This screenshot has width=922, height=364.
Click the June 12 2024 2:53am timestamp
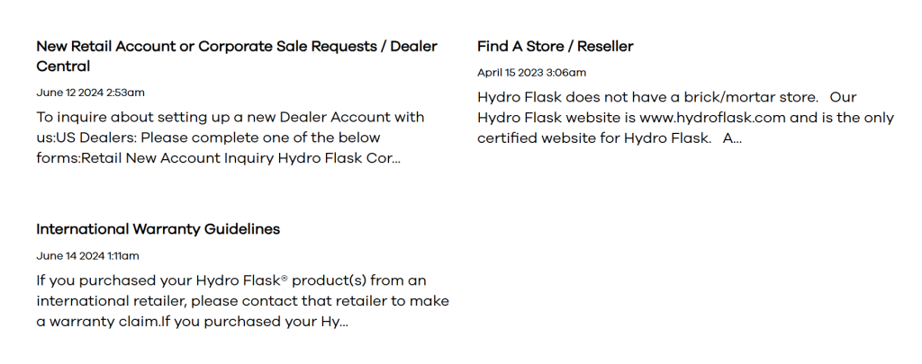tap(90, 93)
